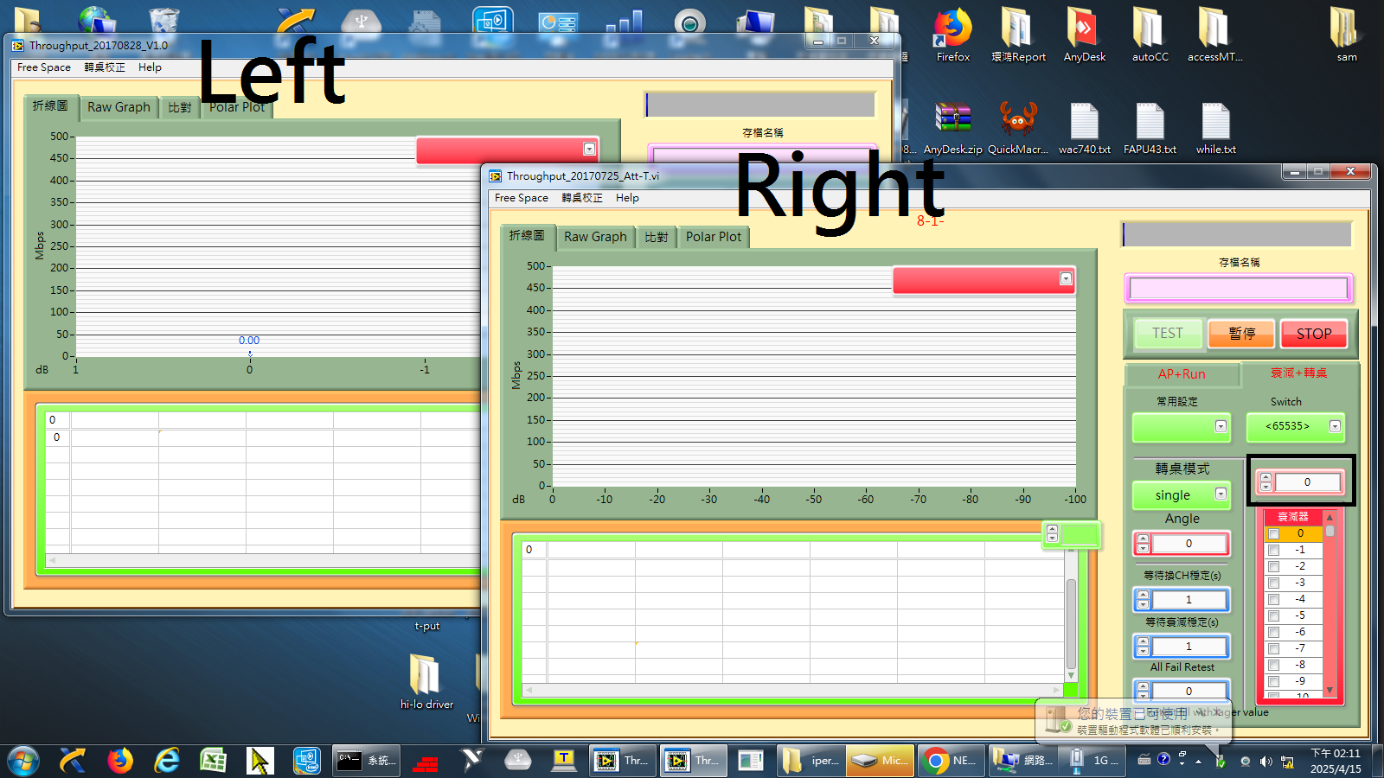Open the Free Space menu in right window

[521, 198]
